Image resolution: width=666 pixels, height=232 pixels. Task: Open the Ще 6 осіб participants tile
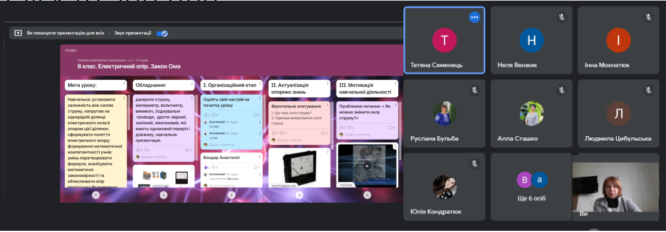tap(532, 186)
